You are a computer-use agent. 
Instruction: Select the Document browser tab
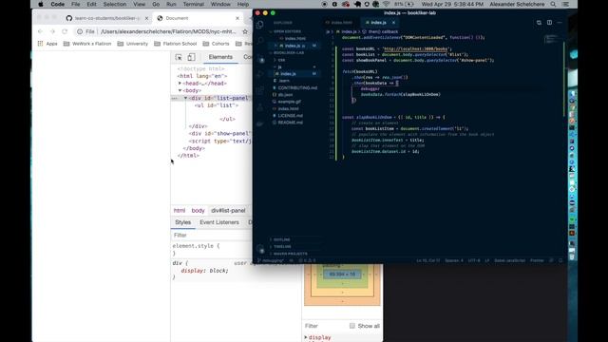[x=198, y=18]
